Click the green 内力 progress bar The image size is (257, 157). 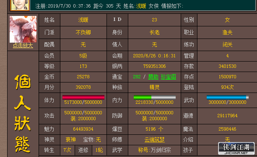(x=155, y=97)
